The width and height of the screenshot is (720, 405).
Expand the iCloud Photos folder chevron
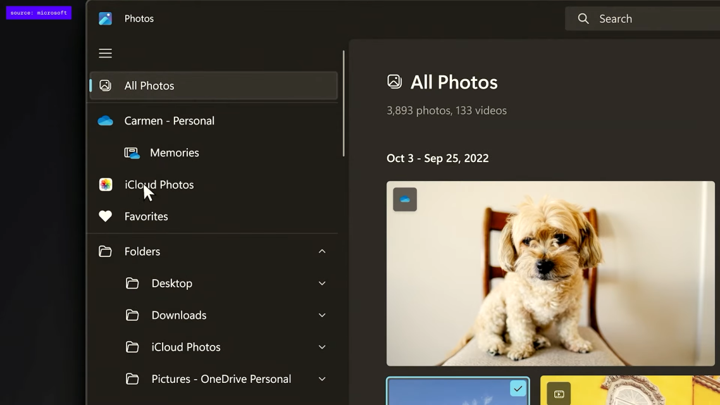click(x=322, y=347)
